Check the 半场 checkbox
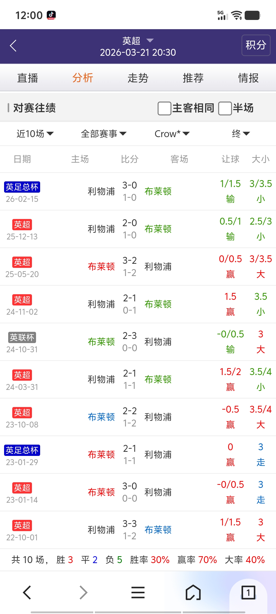 point(225,108)
